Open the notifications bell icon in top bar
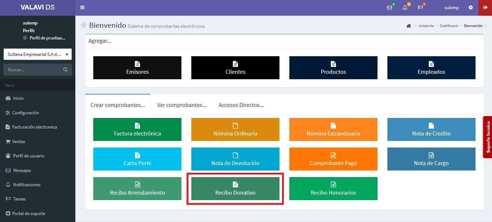Viewport: 492px width, 222px height. [405, 8]
